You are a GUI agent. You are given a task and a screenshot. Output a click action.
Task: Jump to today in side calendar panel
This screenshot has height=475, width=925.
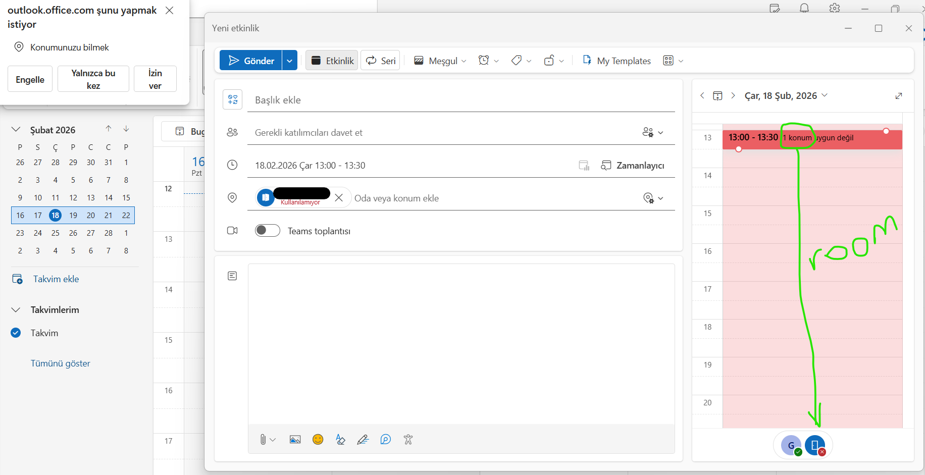point(717,96)
